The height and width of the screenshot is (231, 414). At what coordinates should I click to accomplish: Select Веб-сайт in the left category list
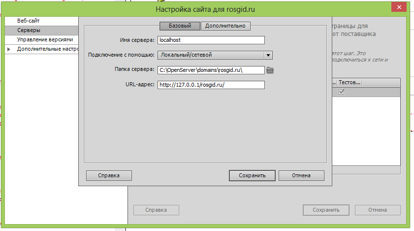click(x=29, y=21)
